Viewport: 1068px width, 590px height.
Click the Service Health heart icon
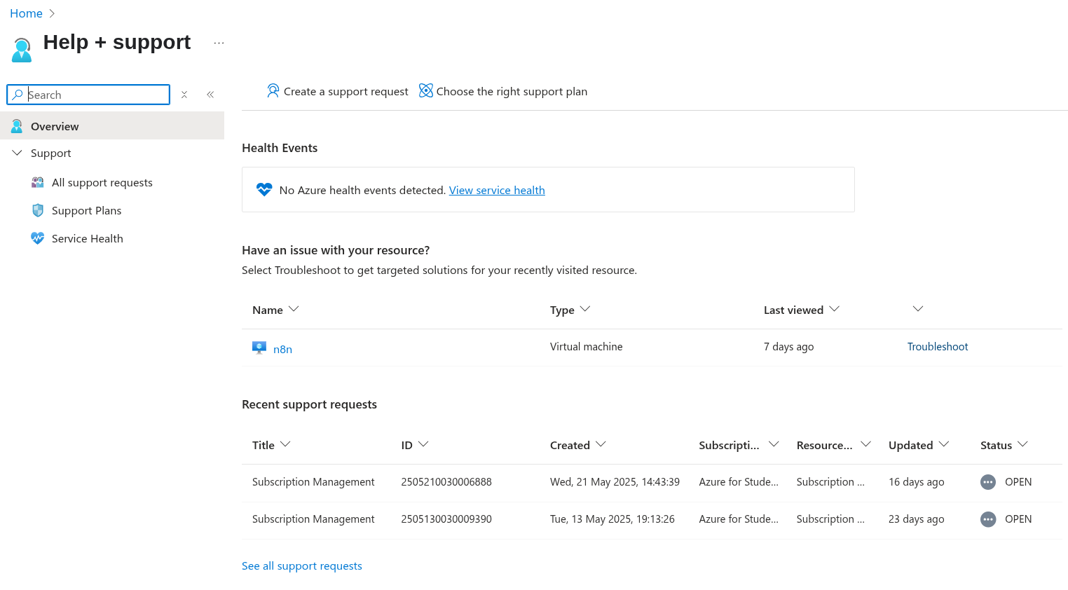pos(38,238)
